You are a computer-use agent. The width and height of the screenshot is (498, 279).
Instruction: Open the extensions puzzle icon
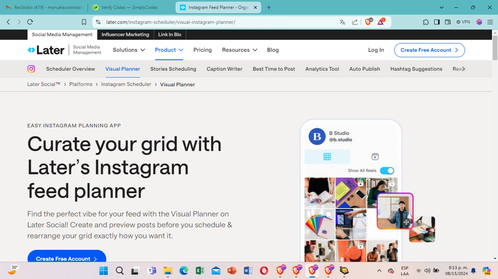(426, 22)
